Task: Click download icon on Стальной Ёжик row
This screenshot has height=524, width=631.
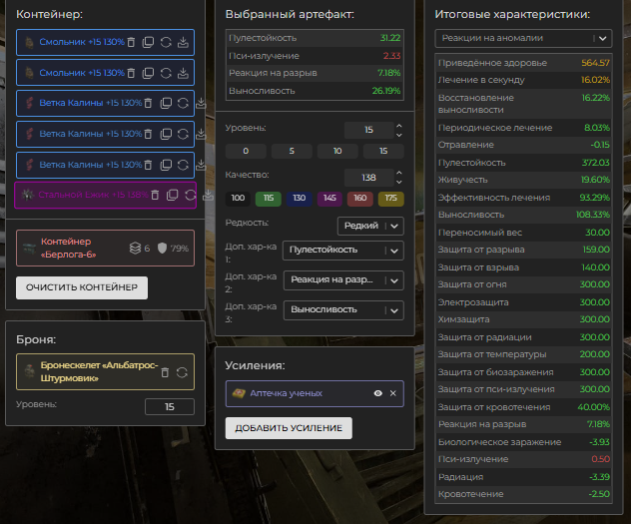Action: [x=208, y=195]
